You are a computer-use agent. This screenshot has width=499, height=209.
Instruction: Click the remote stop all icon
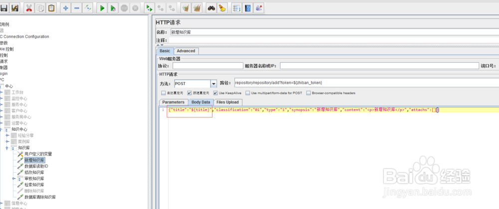tap(161, 8)
